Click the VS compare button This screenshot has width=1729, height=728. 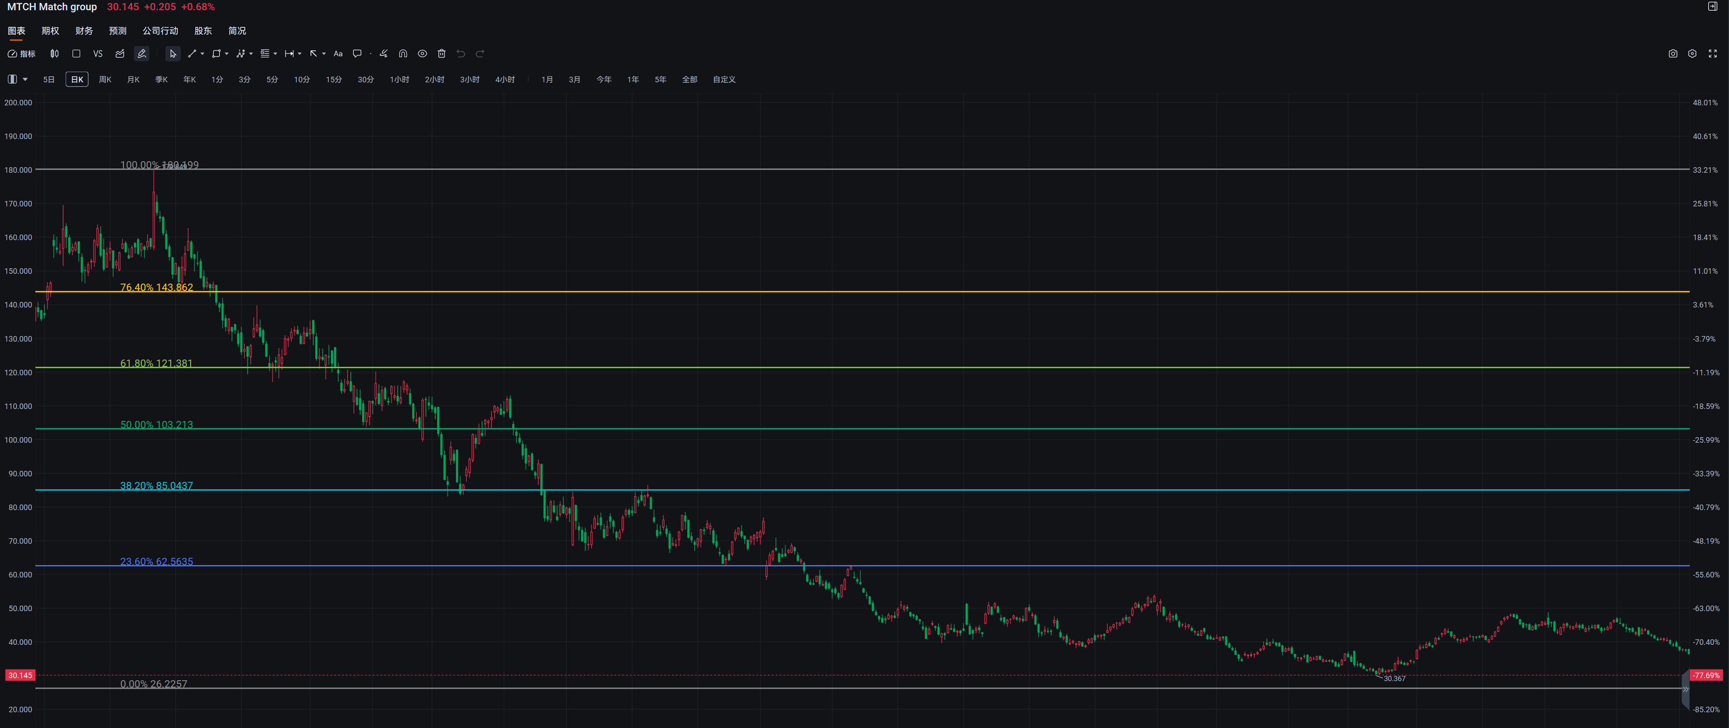click(x=98, y=54)
